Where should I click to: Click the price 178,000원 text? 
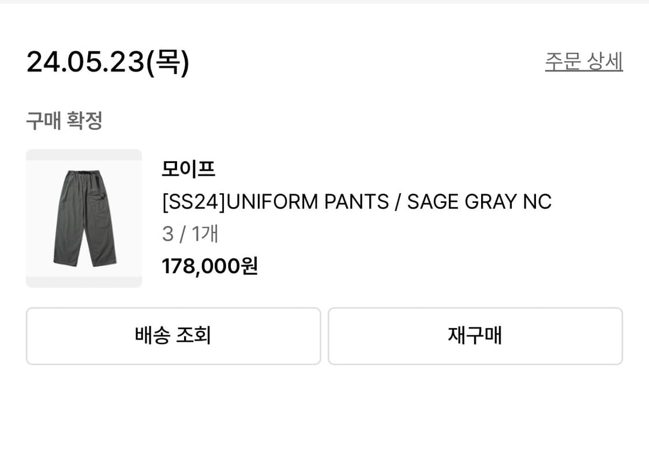[210, 266]
